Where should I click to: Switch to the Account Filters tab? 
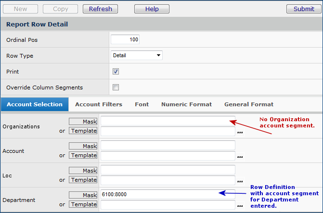click(99, 104)
